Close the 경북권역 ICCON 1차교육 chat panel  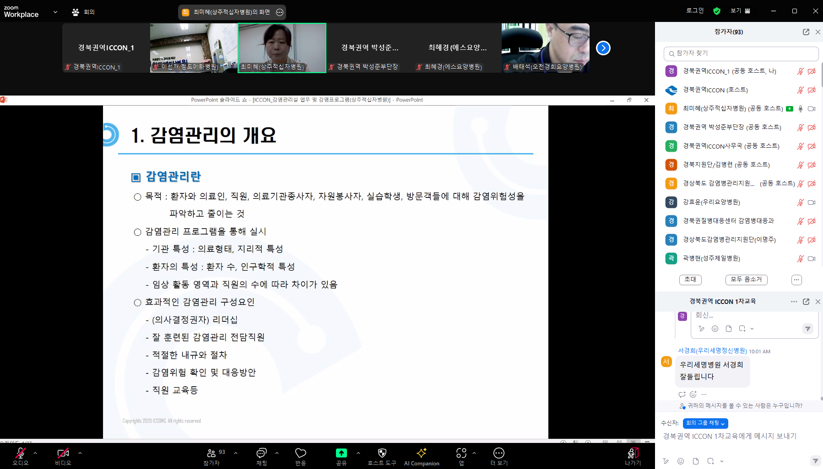coord(818,302)
